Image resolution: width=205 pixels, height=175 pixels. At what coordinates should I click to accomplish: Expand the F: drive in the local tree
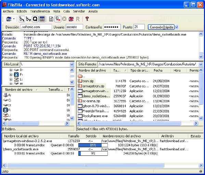click(11, 75)
